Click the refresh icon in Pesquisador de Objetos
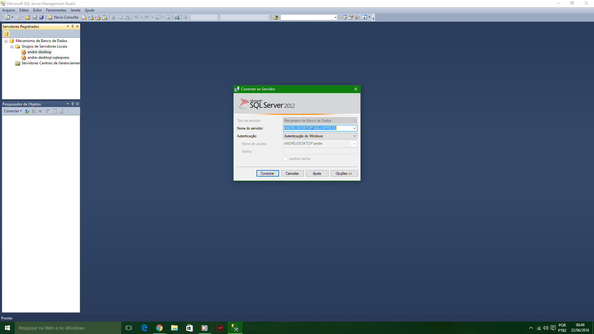 click(54, 111)
